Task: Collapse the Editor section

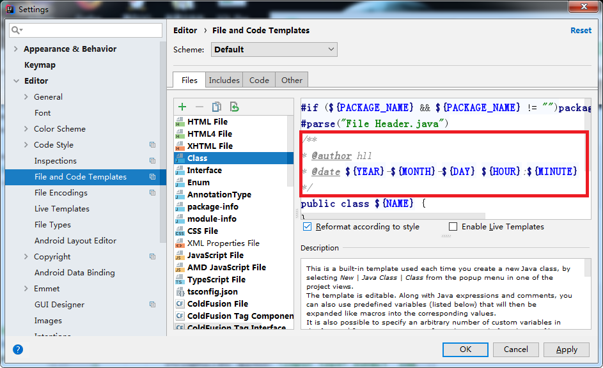Action: (16, 80)
